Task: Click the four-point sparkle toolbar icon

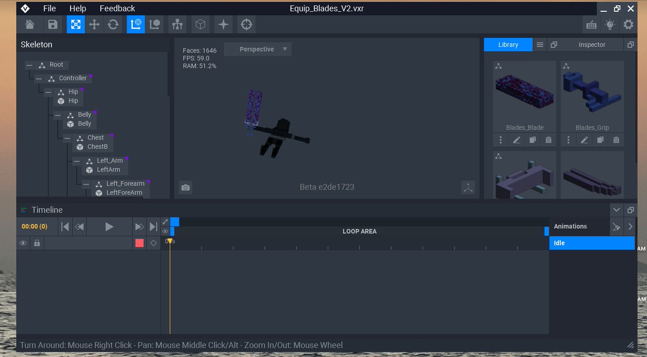Action: (x=223, y=24)
